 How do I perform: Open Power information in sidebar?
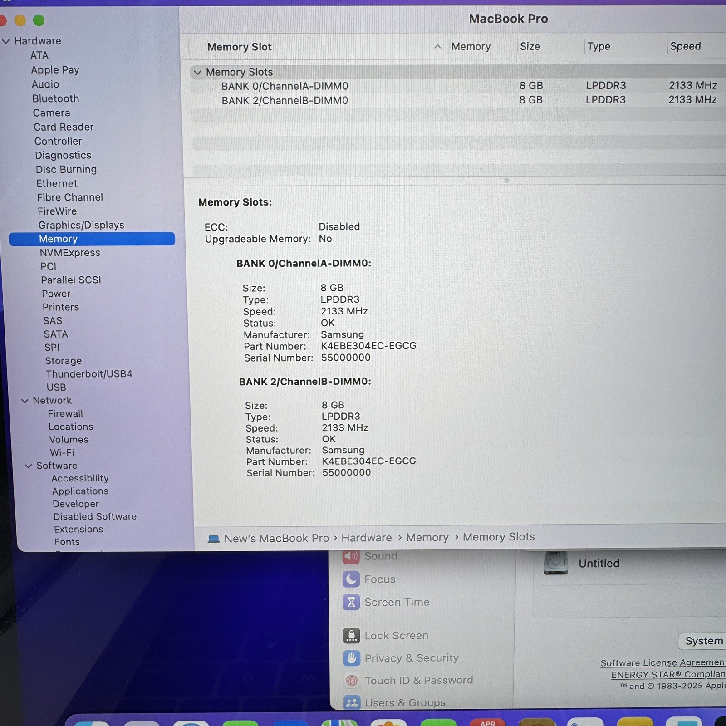(x=56, y=294)
